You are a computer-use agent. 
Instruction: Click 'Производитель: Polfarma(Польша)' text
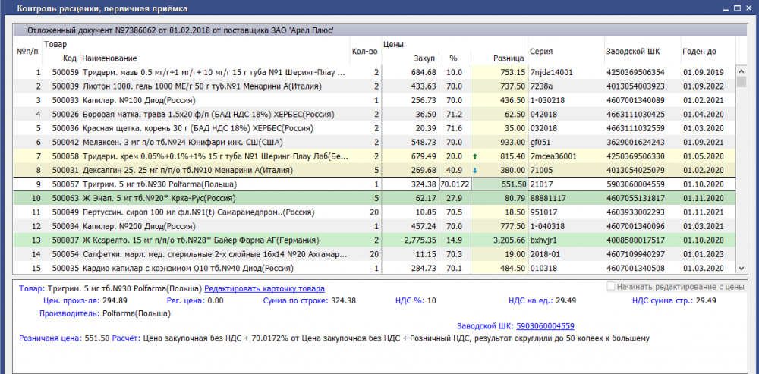pyautogui.click(x=105, y=313)
